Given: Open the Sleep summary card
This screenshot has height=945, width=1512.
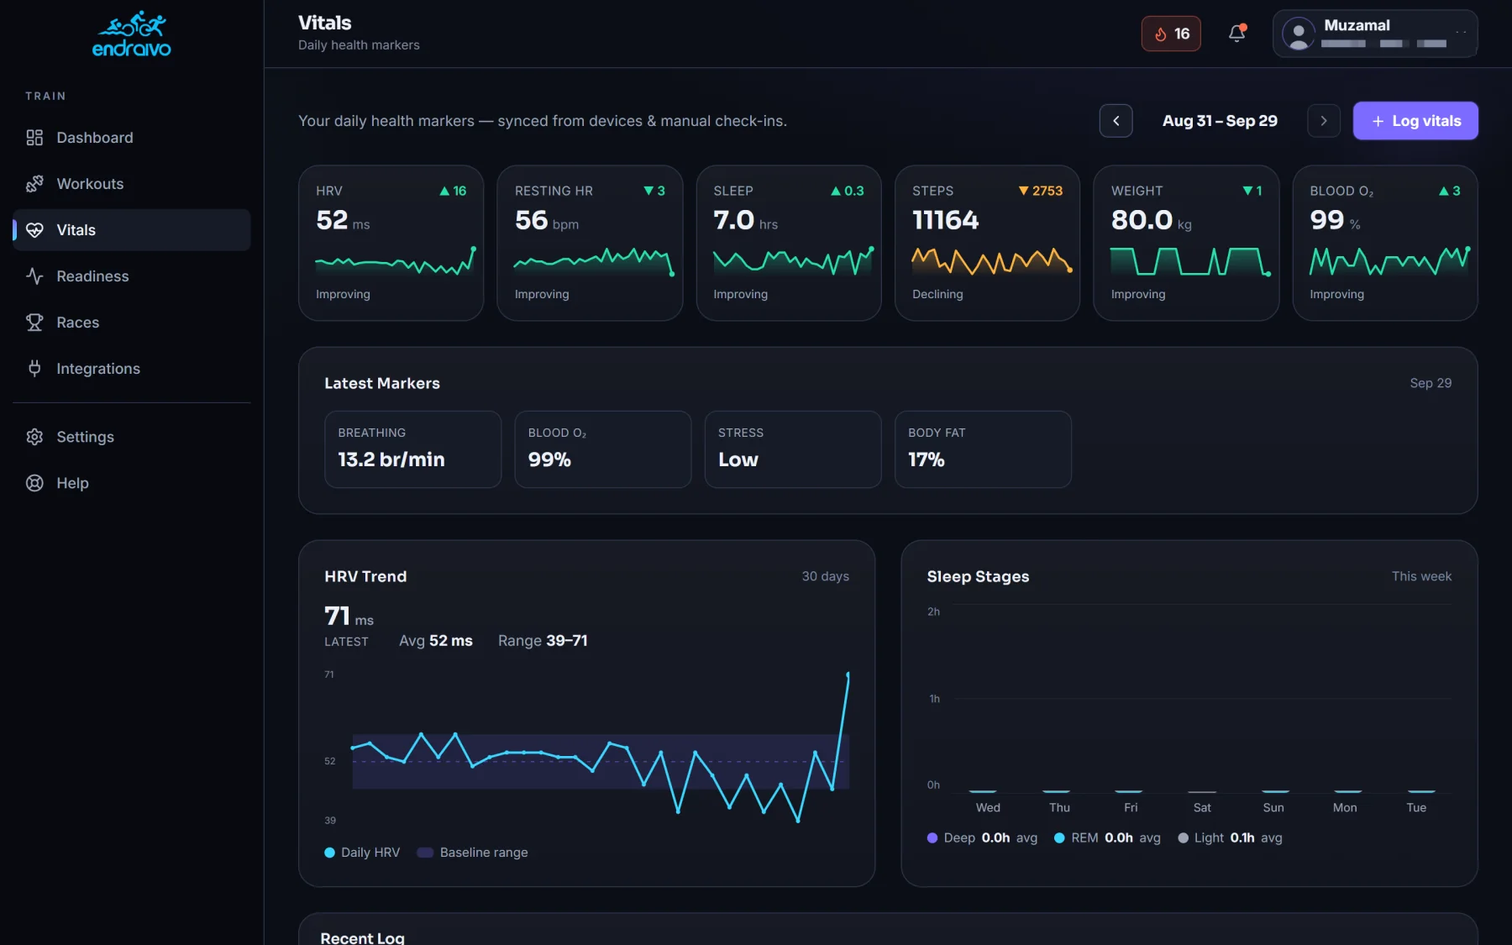Looking at the screenshot, I should pyautogui.click(x=789, y=243).
